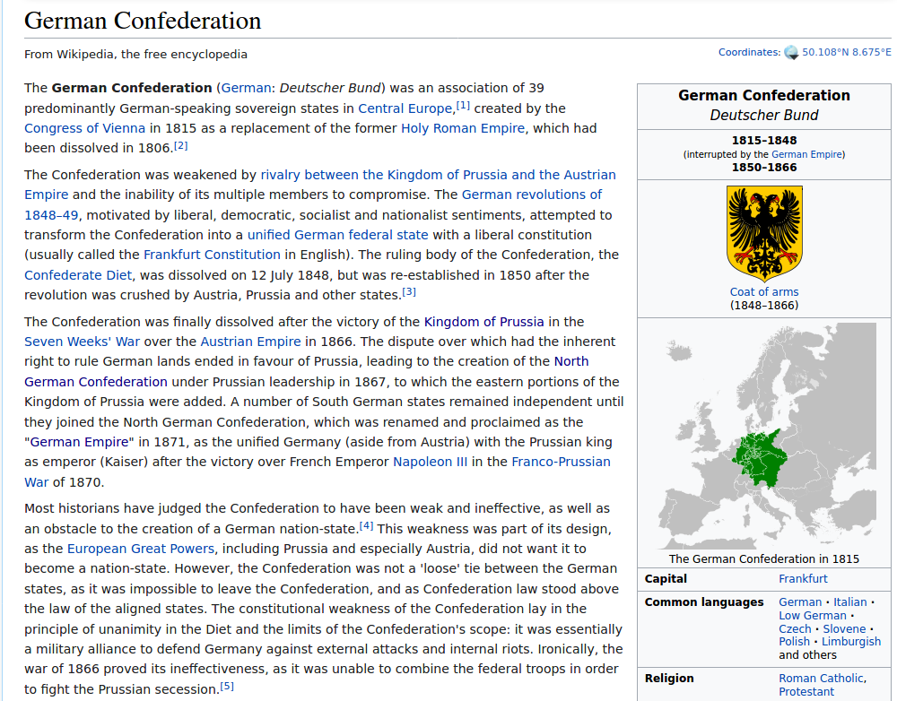Open citation reference [5]
897x701 pixels.
[x=227, y=686]
